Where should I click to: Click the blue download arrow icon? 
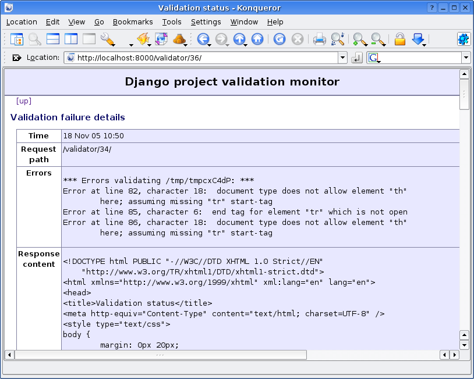(x=418, y=39)
